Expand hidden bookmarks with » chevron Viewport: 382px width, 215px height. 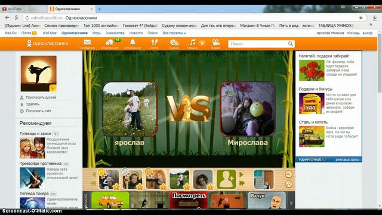point(371,25)
